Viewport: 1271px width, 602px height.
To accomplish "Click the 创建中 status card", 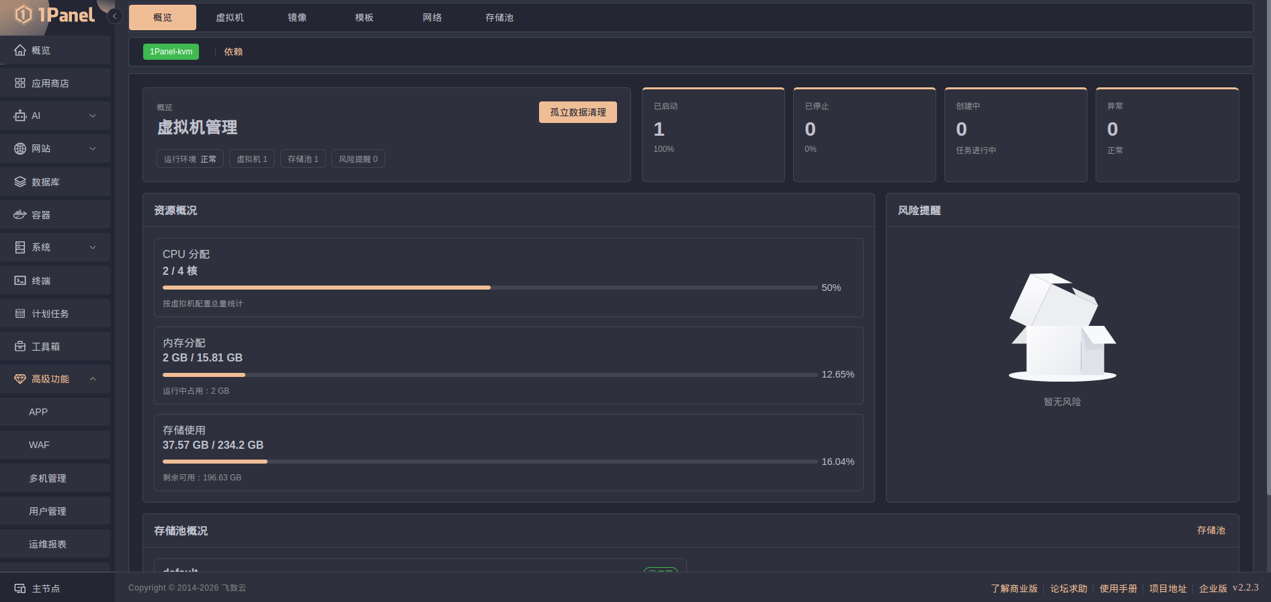I will [x=1016, y=134].
